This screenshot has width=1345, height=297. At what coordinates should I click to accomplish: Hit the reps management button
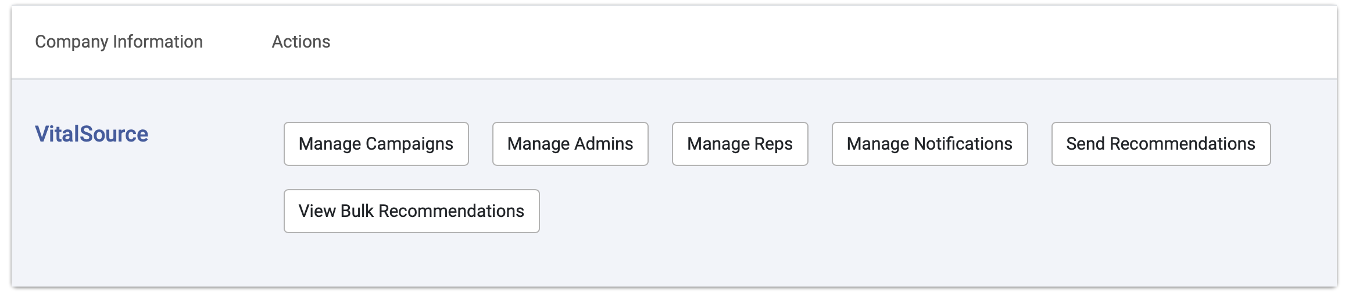(740, 144)
